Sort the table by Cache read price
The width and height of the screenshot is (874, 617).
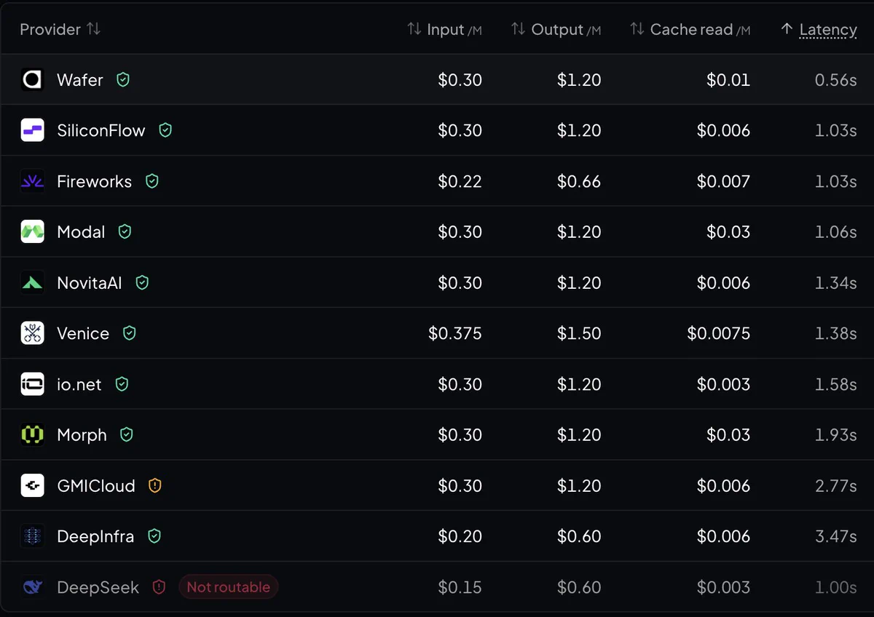point(690,29)
